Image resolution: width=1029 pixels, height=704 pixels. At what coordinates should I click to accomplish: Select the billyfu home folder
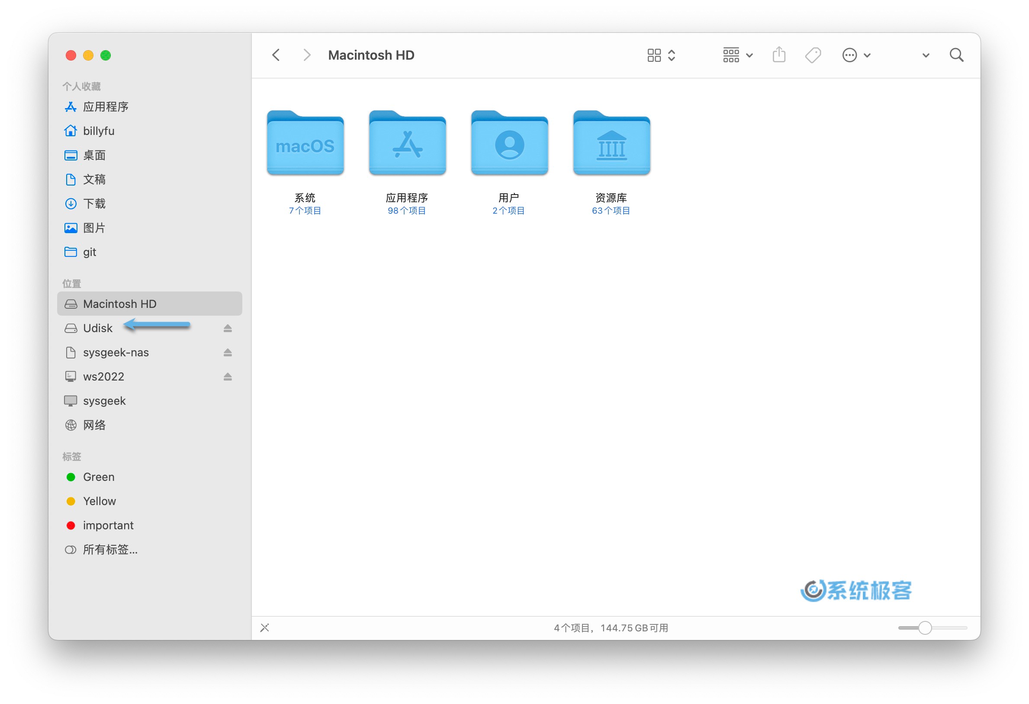(x=149, y=131)
